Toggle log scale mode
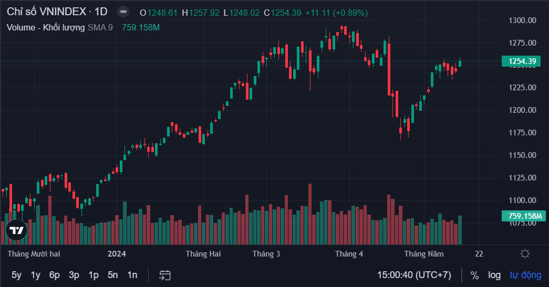549x287 pixels. coord(494,275)
